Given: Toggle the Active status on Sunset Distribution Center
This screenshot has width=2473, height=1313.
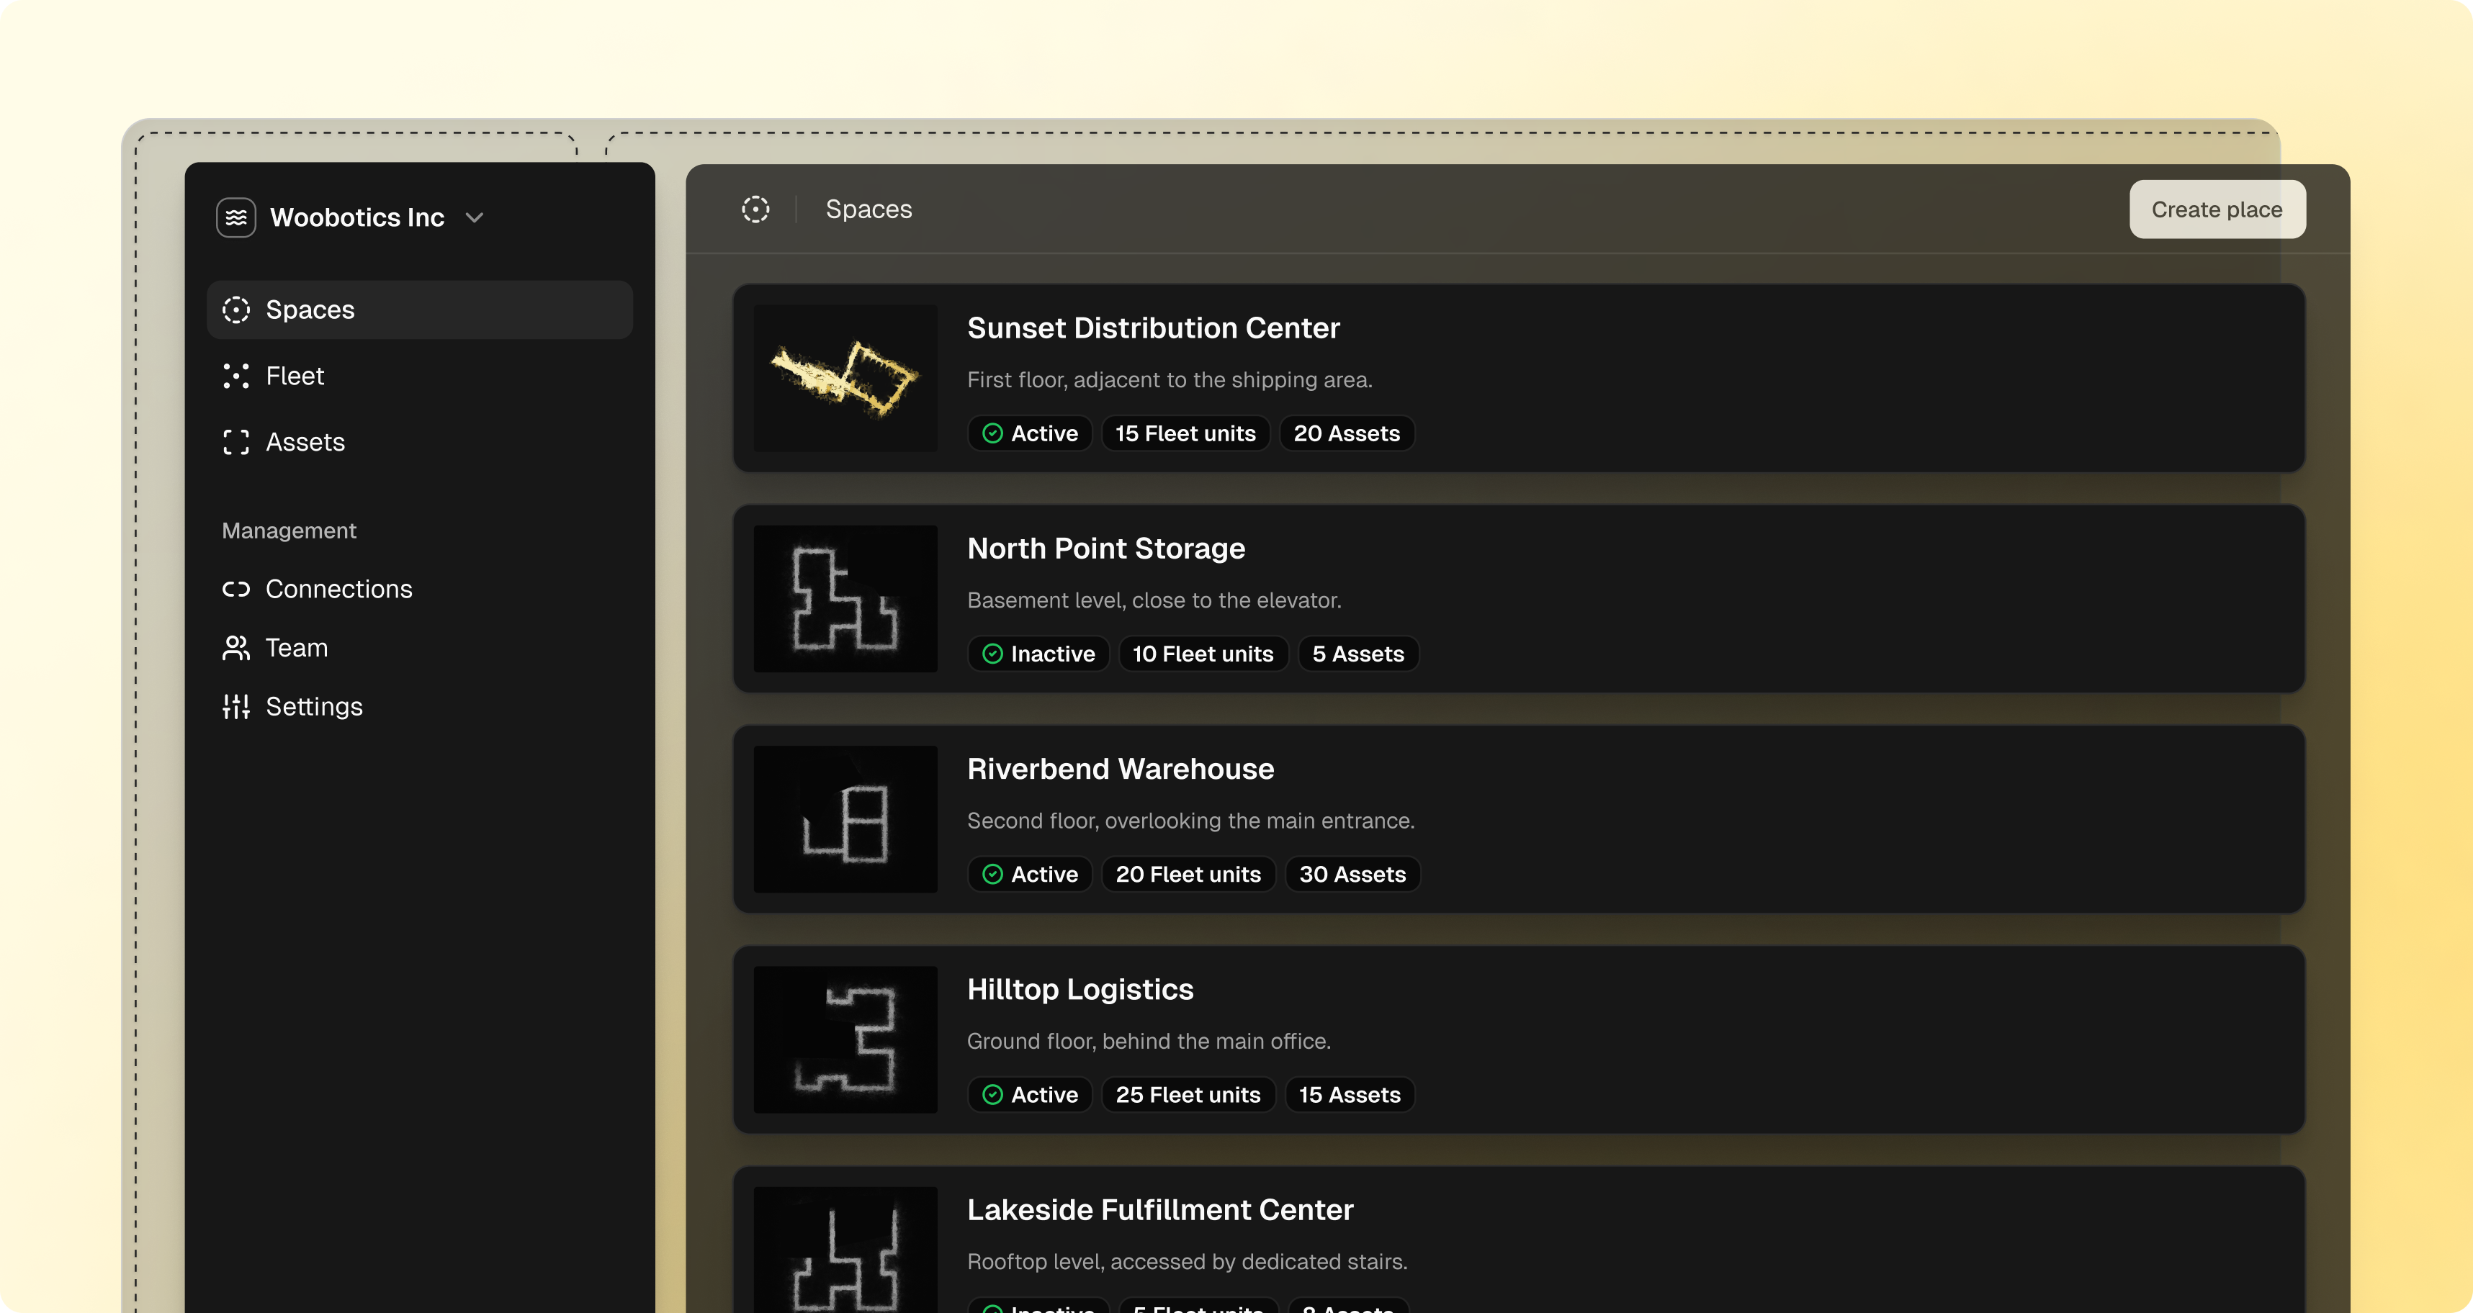Looking at the screenshot, I should coord(1029,433).
